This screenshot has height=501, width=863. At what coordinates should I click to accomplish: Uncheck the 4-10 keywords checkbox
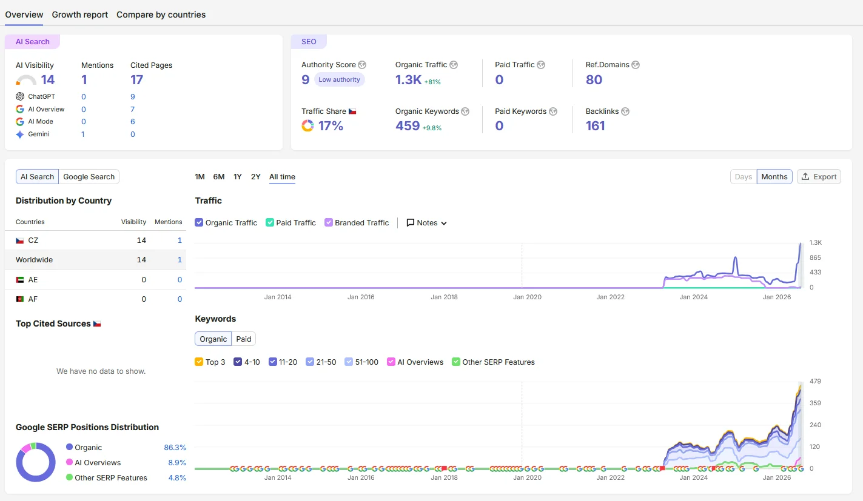pos(238,362)
